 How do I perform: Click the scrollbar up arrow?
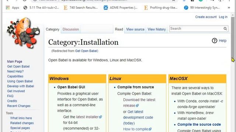coord(233,15)
